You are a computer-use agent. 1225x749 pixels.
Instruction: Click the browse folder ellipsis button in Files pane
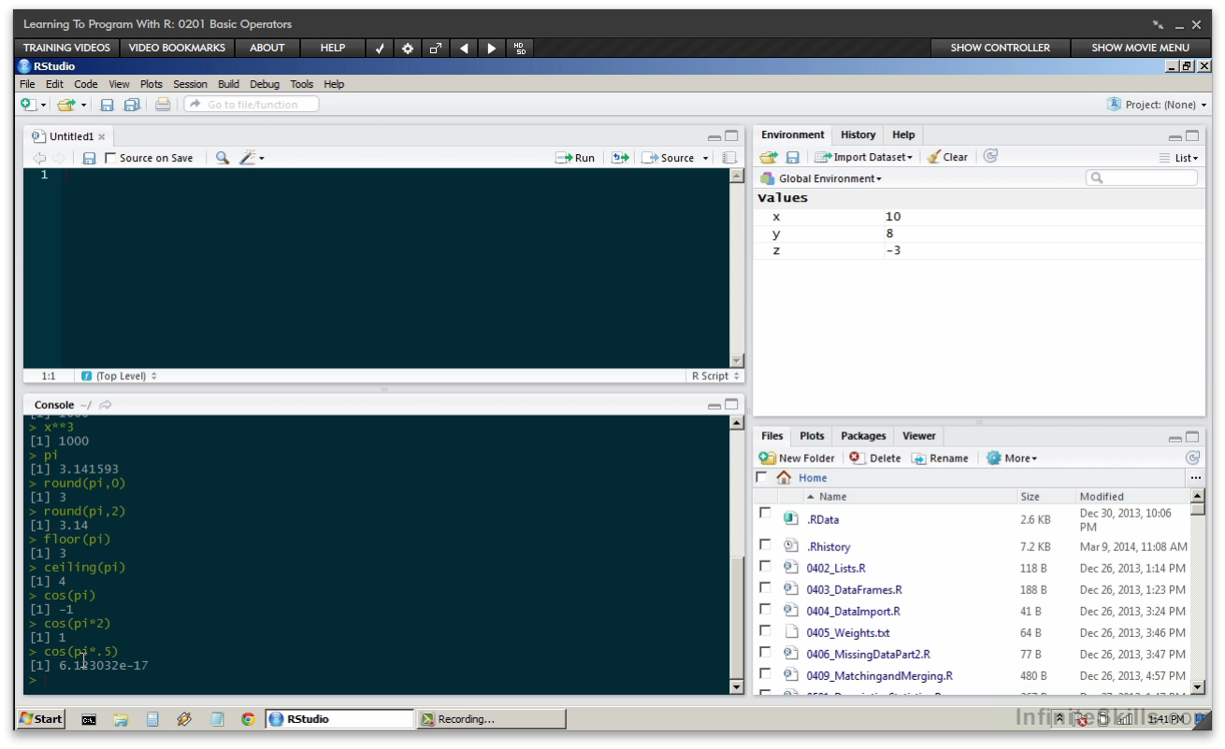[1196, 477]
